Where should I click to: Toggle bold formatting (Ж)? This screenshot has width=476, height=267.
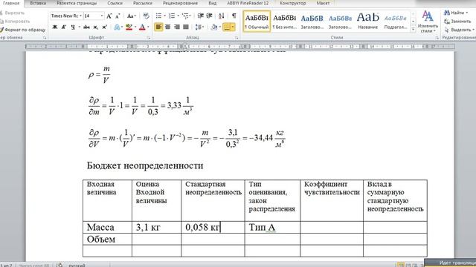point(55,27)
